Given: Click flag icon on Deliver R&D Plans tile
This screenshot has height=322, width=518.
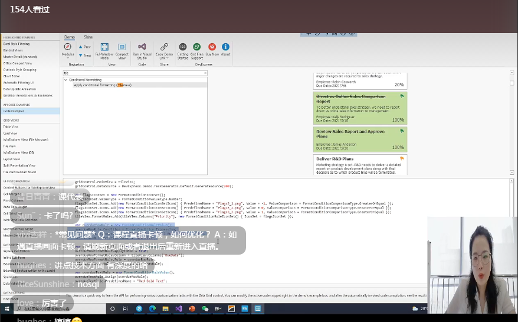Looking at the screenshot, I should (402, 158).
